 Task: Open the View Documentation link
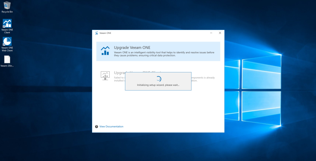[111, 127]
